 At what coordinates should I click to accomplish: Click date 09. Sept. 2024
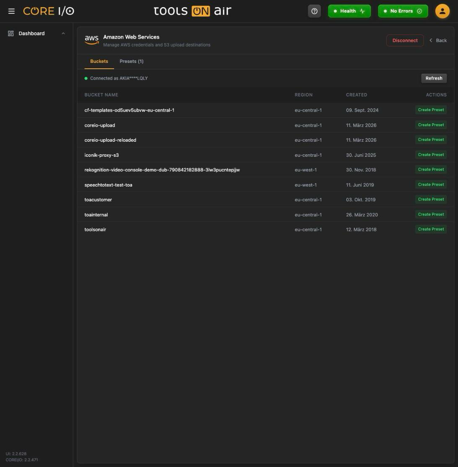click(x=362, y=110)
